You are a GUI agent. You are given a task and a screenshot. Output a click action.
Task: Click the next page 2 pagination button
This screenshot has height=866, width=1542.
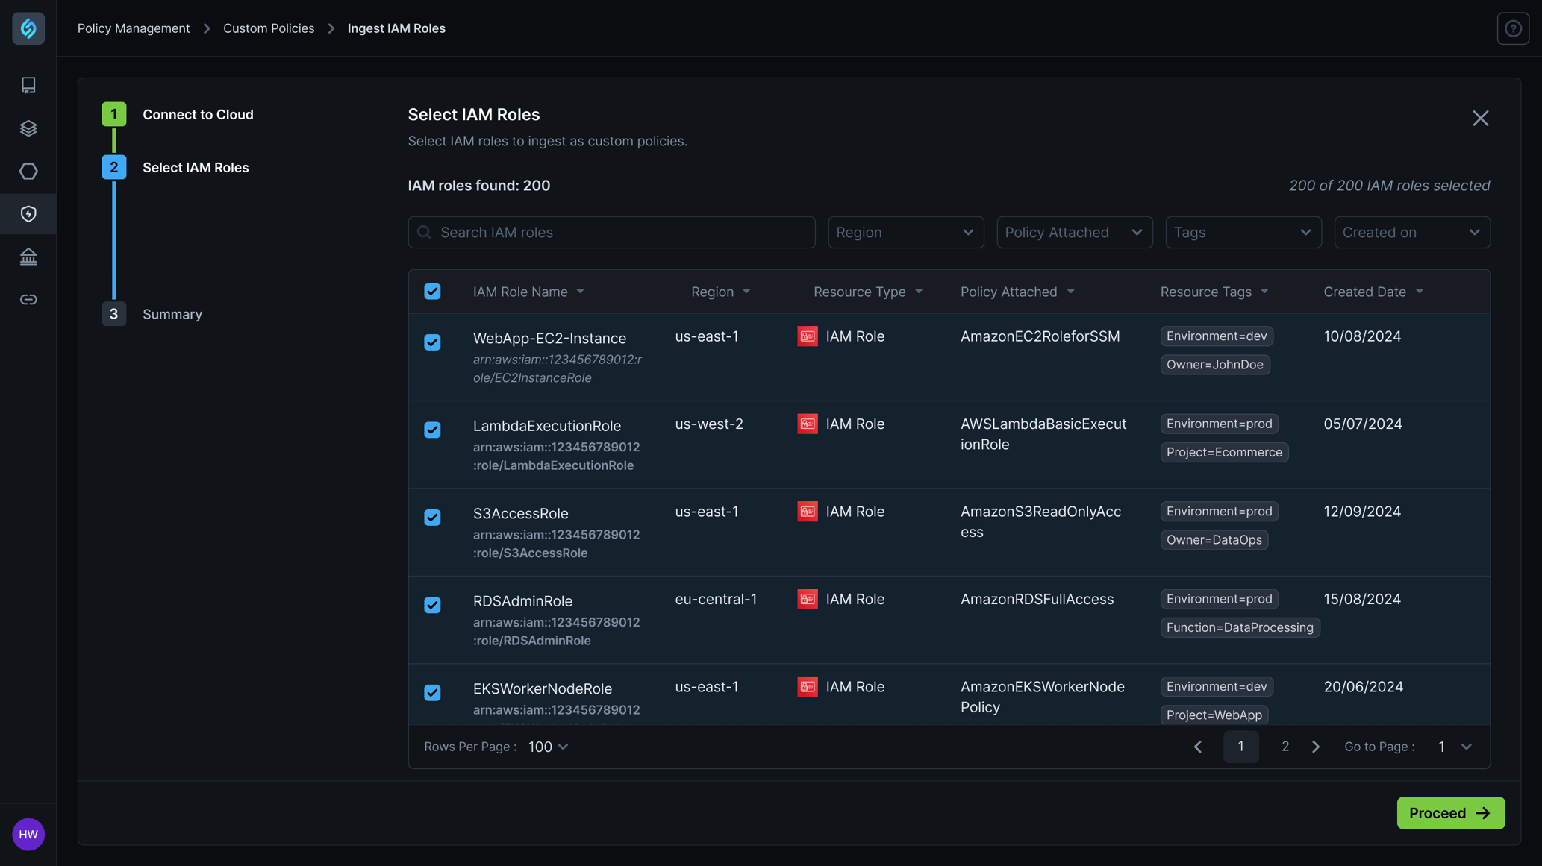point(1285,747)
